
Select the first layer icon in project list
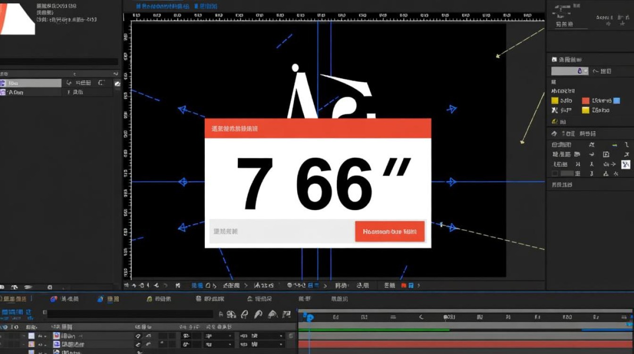point(3,83)
